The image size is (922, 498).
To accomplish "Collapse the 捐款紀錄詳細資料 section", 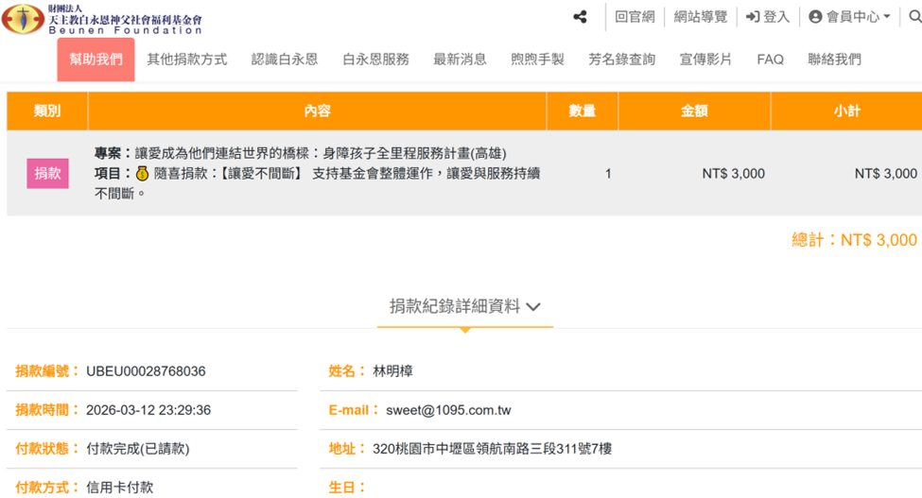I will pos(464,306).
